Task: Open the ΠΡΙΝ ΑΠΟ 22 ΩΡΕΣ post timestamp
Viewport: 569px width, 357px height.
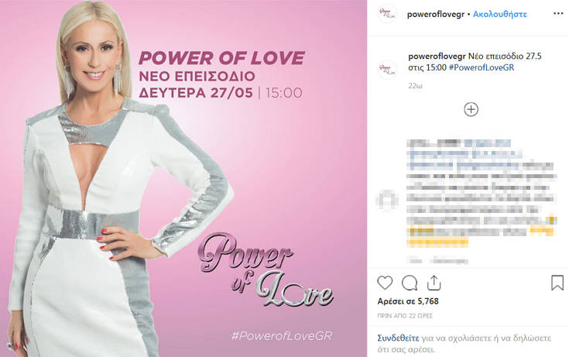Action: (x=405, y=316)
